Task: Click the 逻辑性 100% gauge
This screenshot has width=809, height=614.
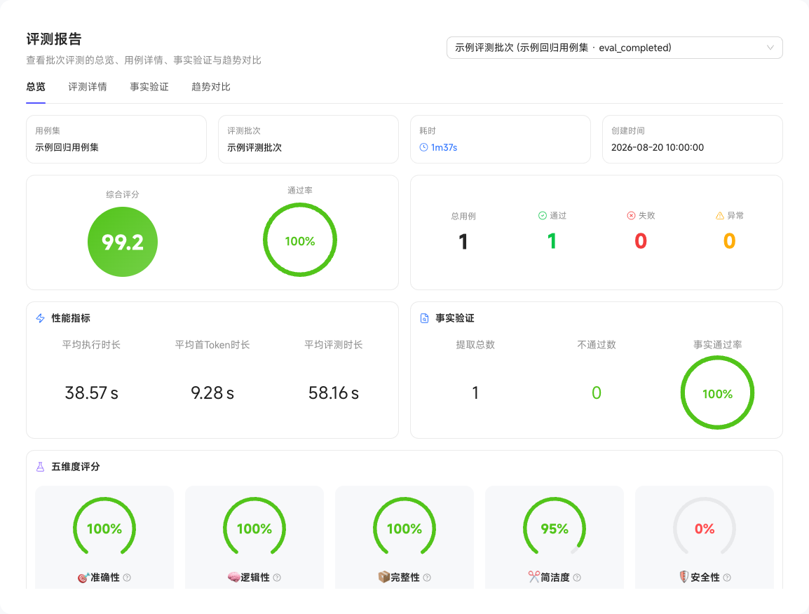Action: point(254,527)
